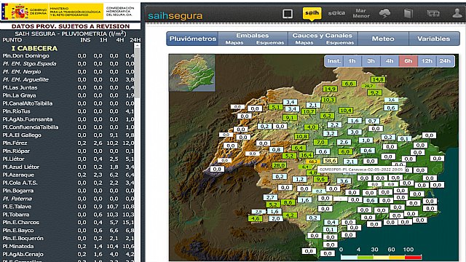Select the Pl.ConfluenciaTaibilla row
Viewport: 466px width, 262px height.
coord(68,127)
